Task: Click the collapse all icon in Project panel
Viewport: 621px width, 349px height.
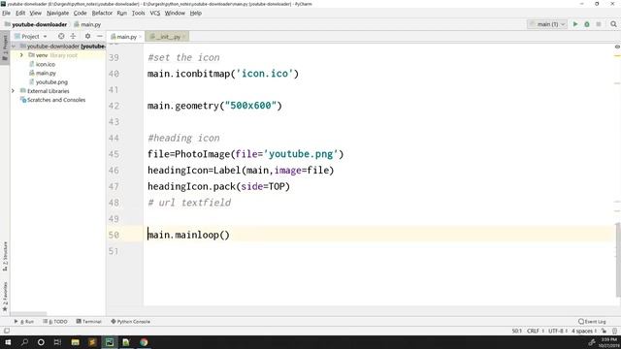Action: tap(73, 36)
